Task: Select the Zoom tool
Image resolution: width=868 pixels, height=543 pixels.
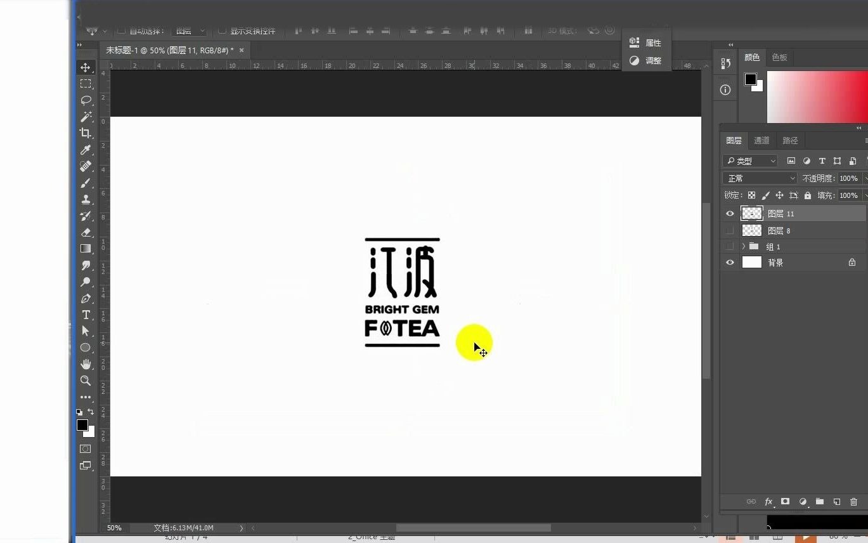Action: click(x=86, y=381)
